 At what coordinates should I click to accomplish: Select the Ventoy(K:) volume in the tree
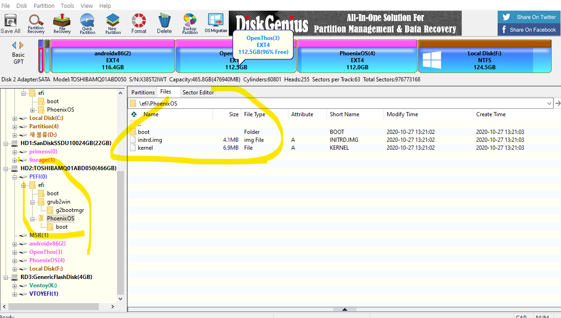pyautogui.click(x=43, y=285)
